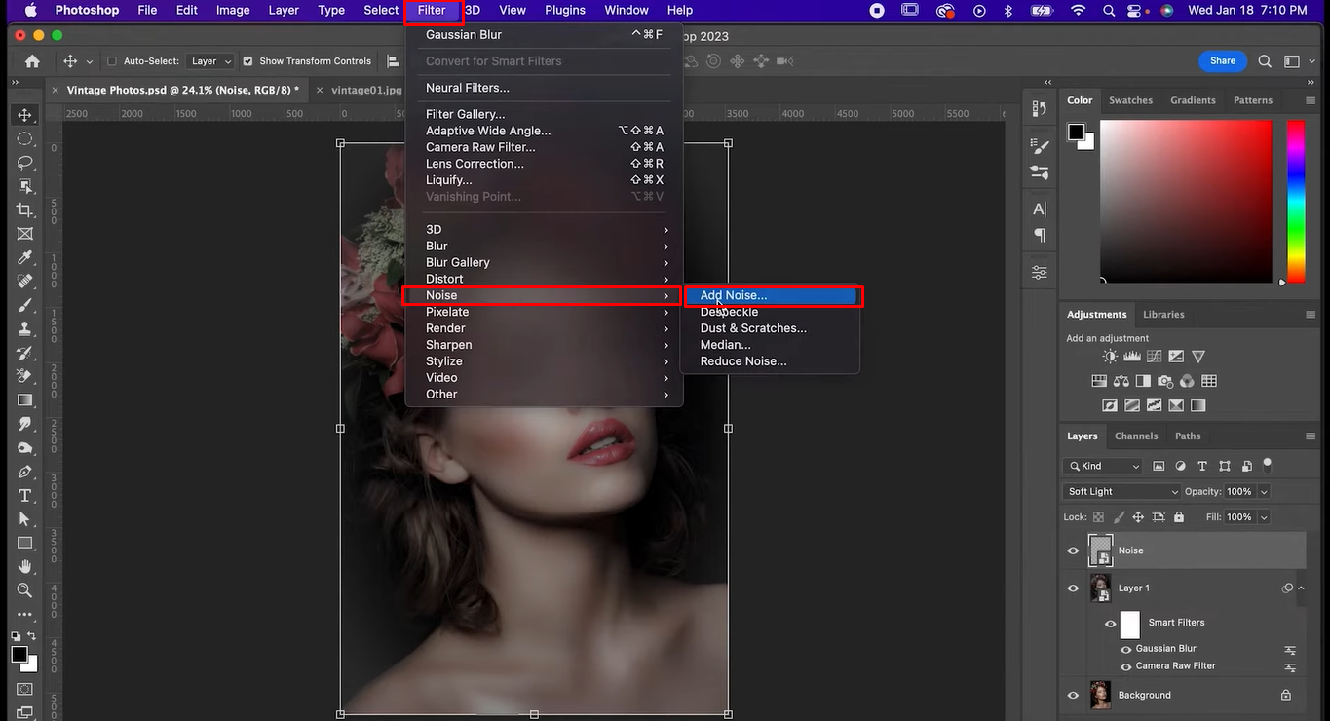The image size is (1330, 721).
Task: Select the Type tool
Action: click(24, 495)
